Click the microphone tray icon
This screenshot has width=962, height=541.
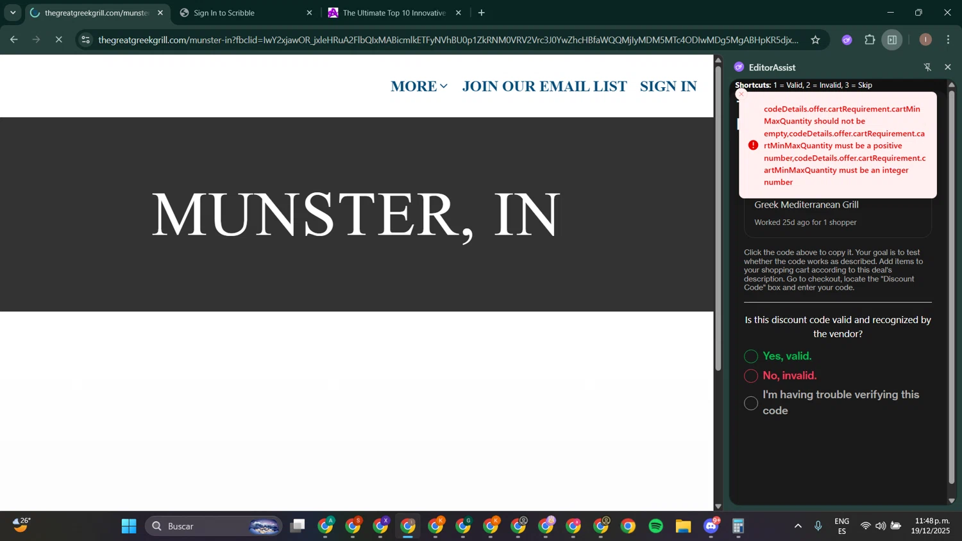click(x=818, y=526)
